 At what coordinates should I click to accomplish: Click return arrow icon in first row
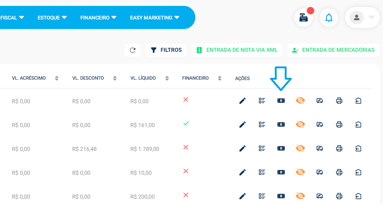[x=358, y=101]
